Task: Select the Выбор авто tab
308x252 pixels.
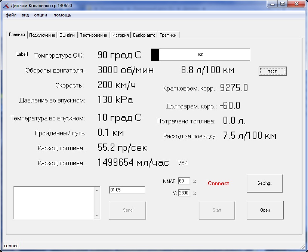Action: tap(144, 35)
